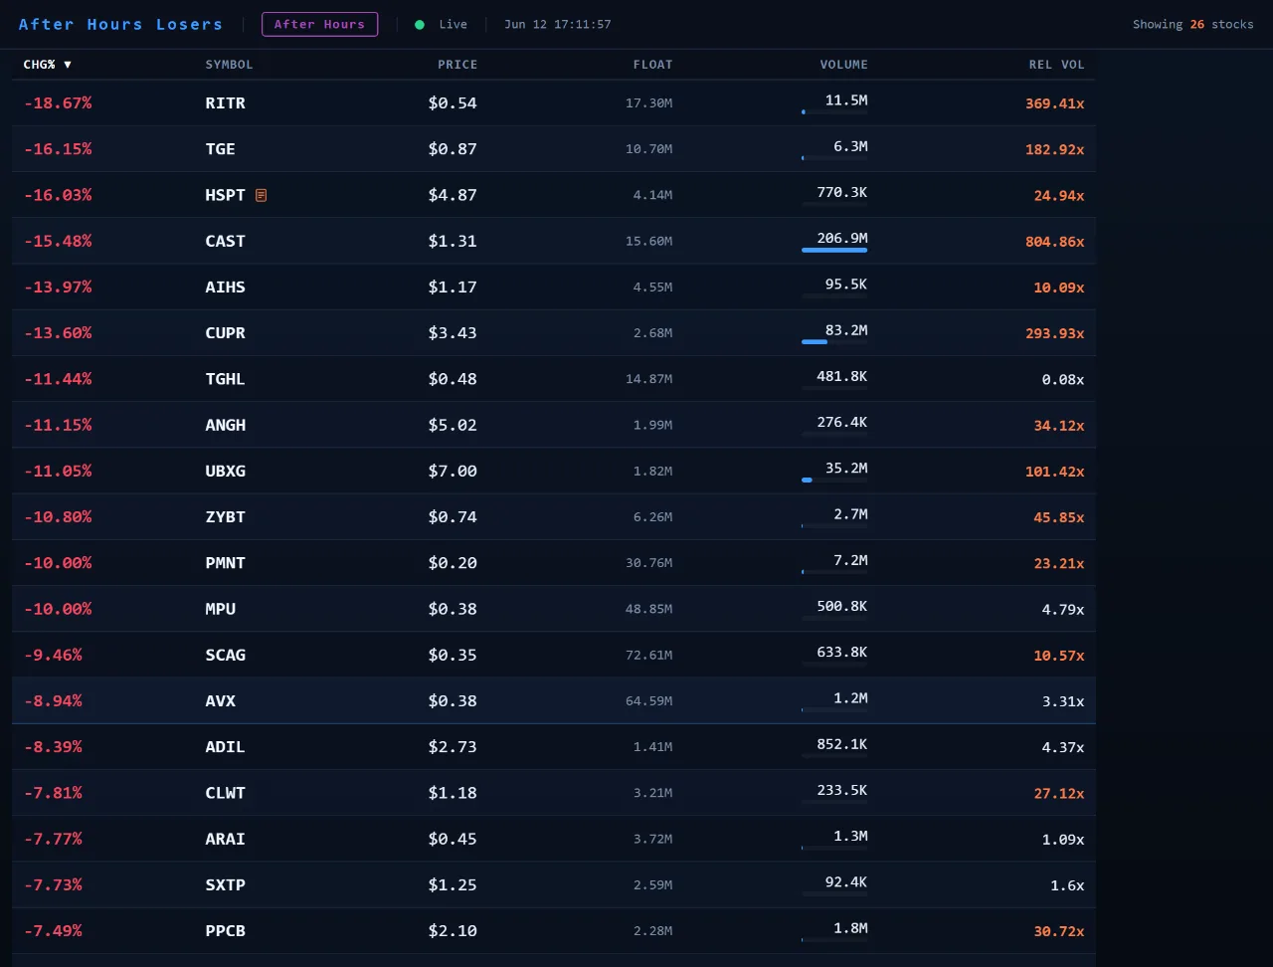Click the $5.02 price of ANGH
This screenshot has width=1273, height=967.
click(x=453, y=425)
